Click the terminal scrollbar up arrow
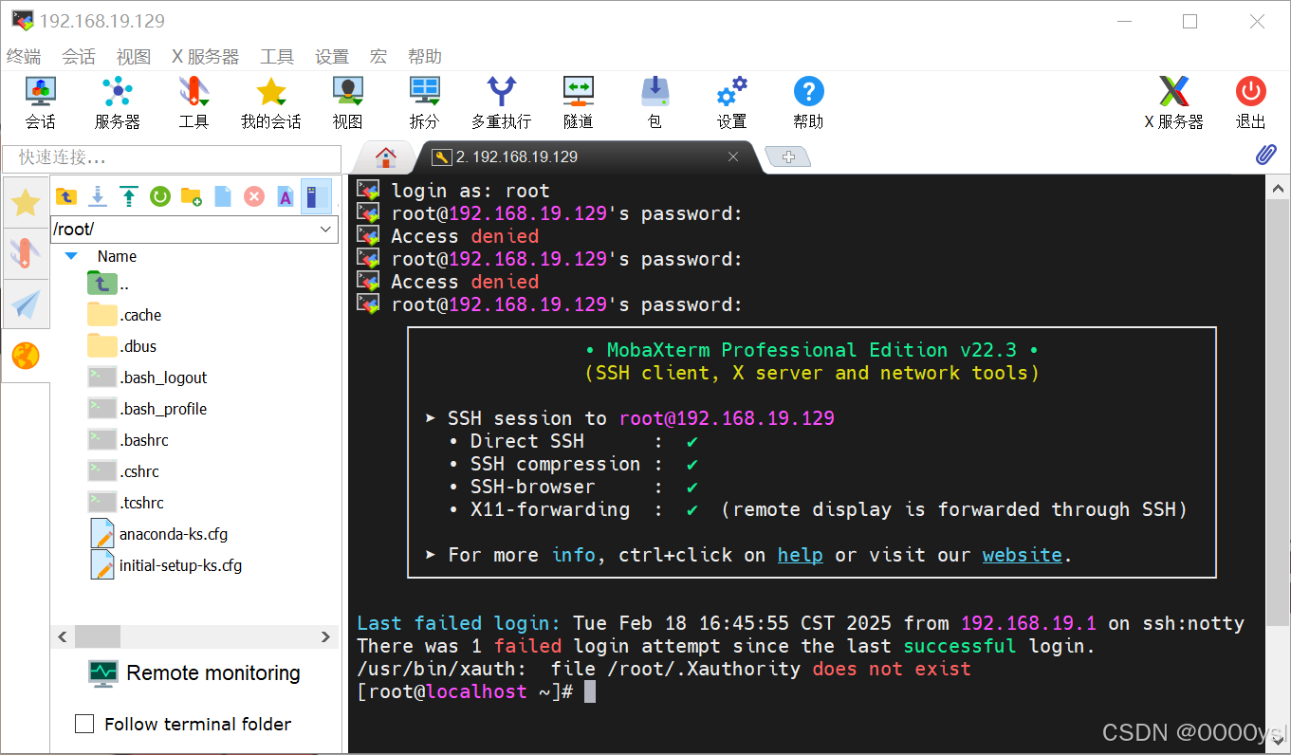Viewport: 1291px width, 755px height. (1278, 189)
